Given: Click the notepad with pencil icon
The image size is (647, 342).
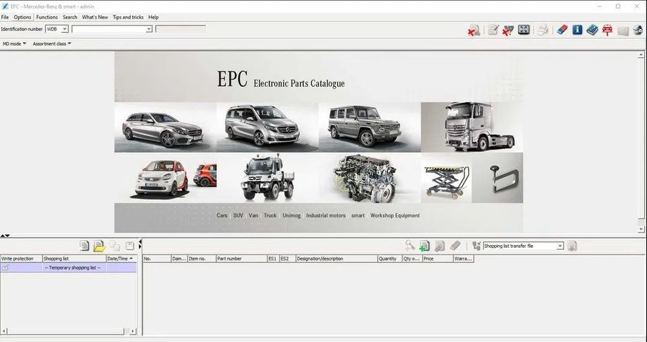Looking at the screenshot, I should [493, 30].
